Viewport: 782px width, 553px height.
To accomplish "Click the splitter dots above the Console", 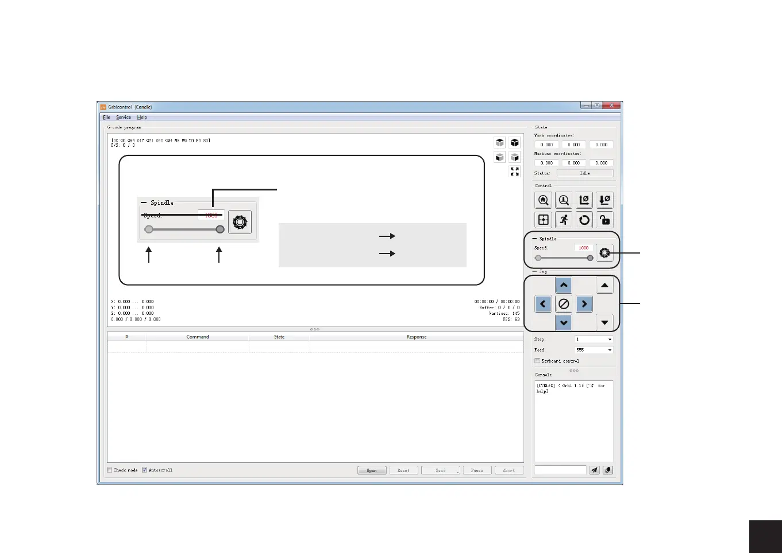I will click(x=574, y=371).
